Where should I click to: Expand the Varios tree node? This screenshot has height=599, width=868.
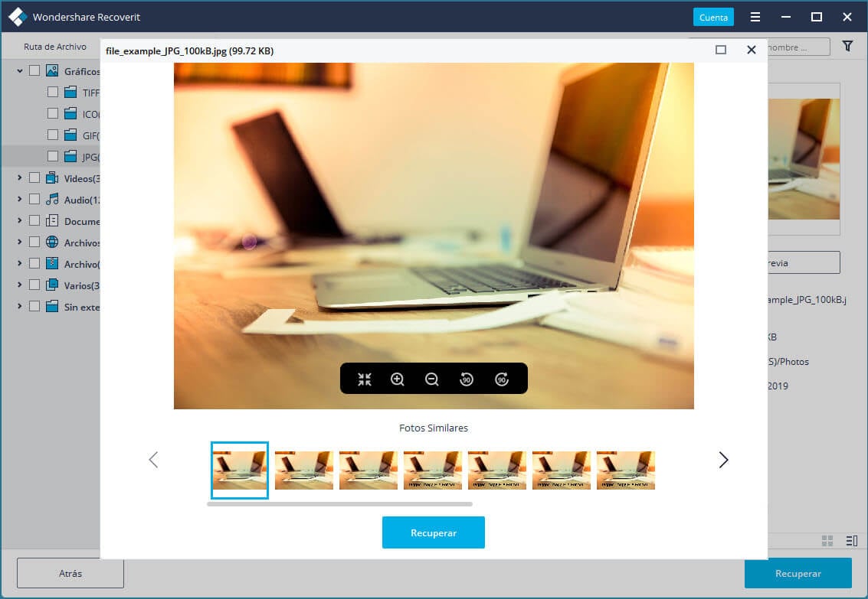[20, 285]
